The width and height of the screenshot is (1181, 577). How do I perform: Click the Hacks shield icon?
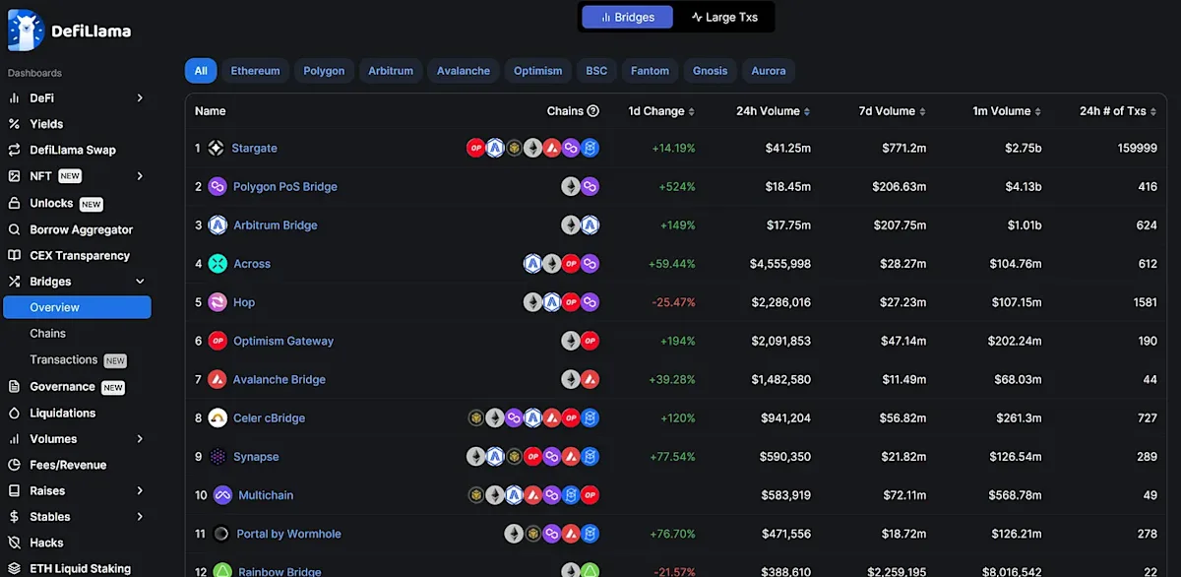(14, 543)
